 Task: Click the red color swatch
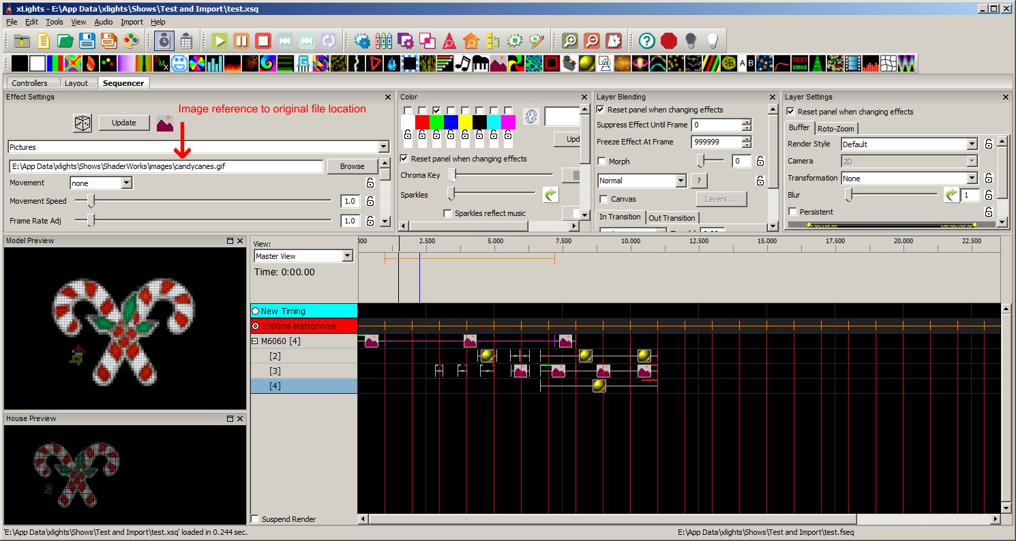point(422,122)
